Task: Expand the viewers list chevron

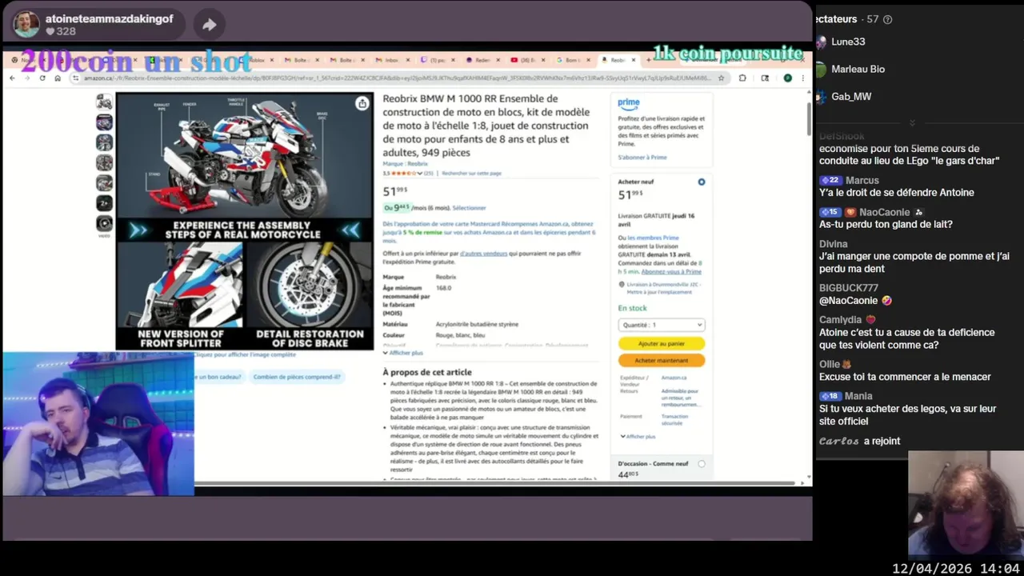Action: 912,123
